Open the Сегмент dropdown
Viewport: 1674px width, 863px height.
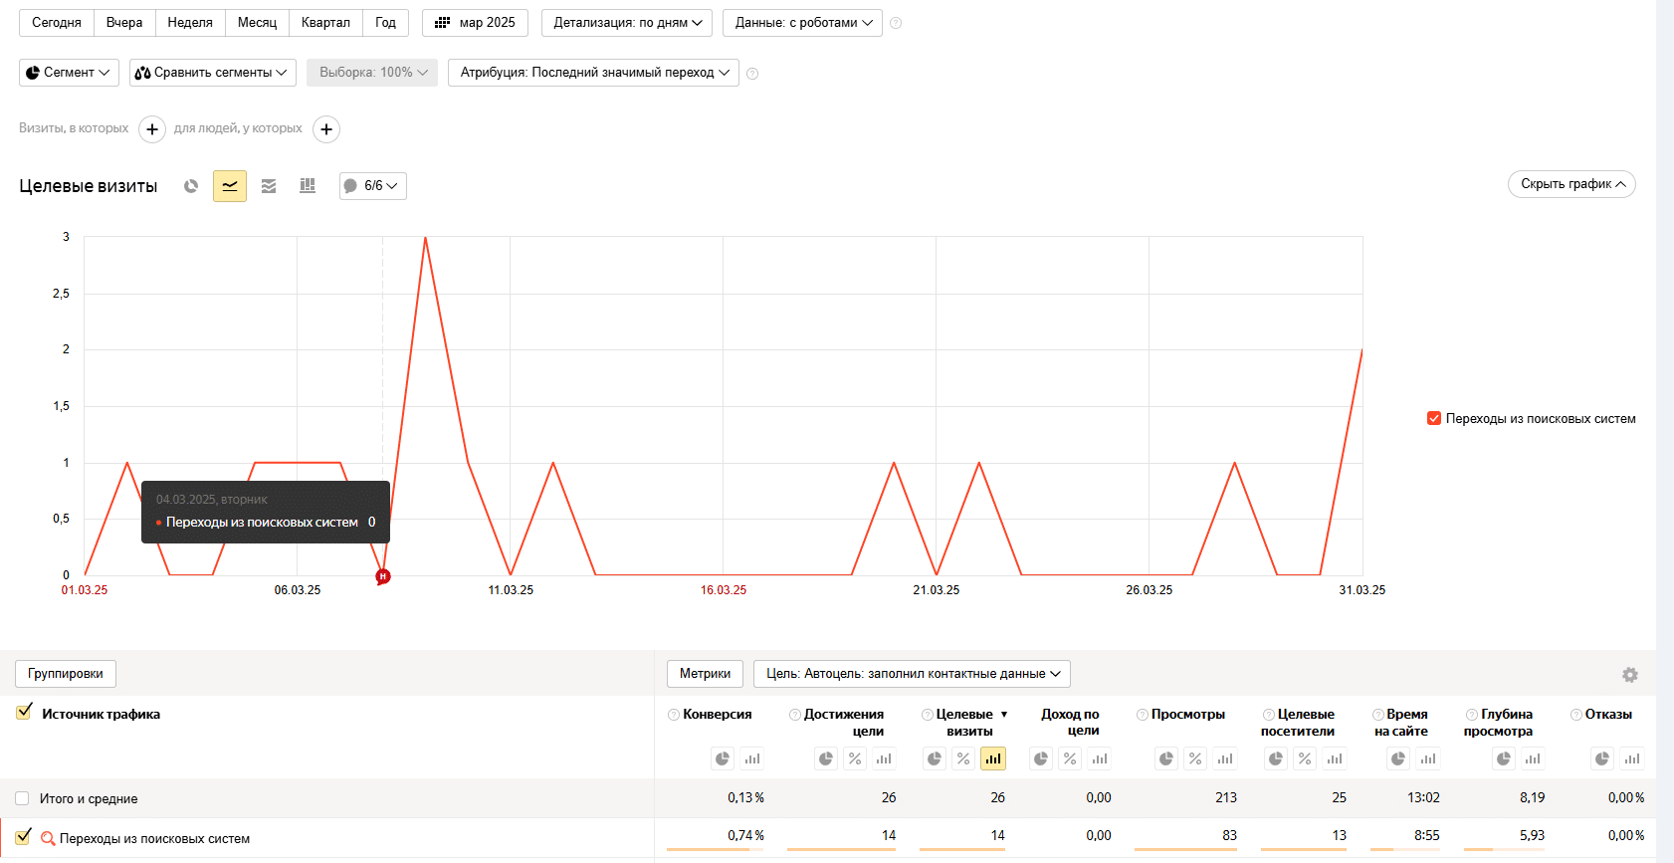click(x=69, y=73)
